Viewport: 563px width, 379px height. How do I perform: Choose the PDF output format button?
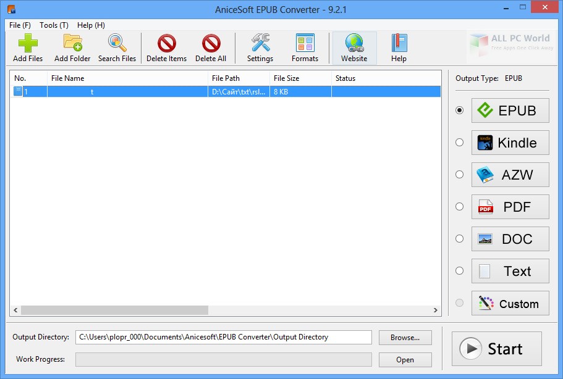[510, 207]
